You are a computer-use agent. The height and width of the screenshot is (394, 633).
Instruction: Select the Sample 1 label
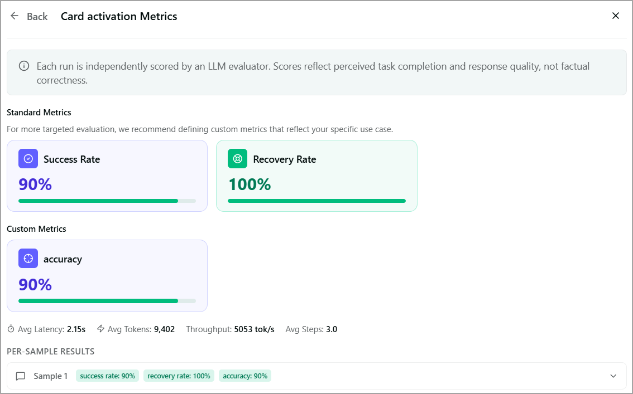click(50, 376)
